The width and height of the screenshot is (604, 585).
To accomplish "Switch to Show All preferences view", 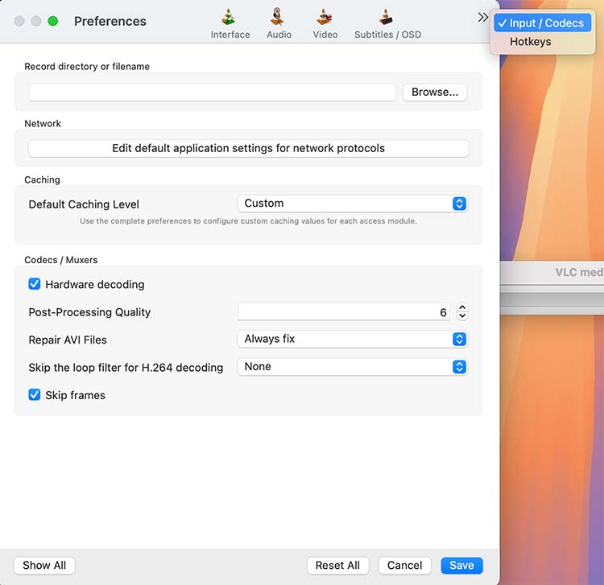I will [x=44, y=566].
